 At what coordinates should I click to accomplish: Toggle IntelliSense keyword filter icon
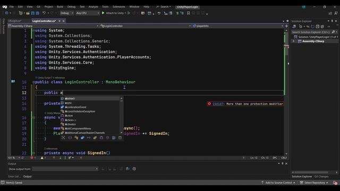[114, 138]
